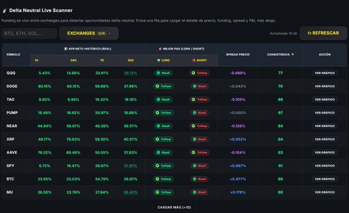Click the TxFlow long badge in SPY row

(163, 166)
